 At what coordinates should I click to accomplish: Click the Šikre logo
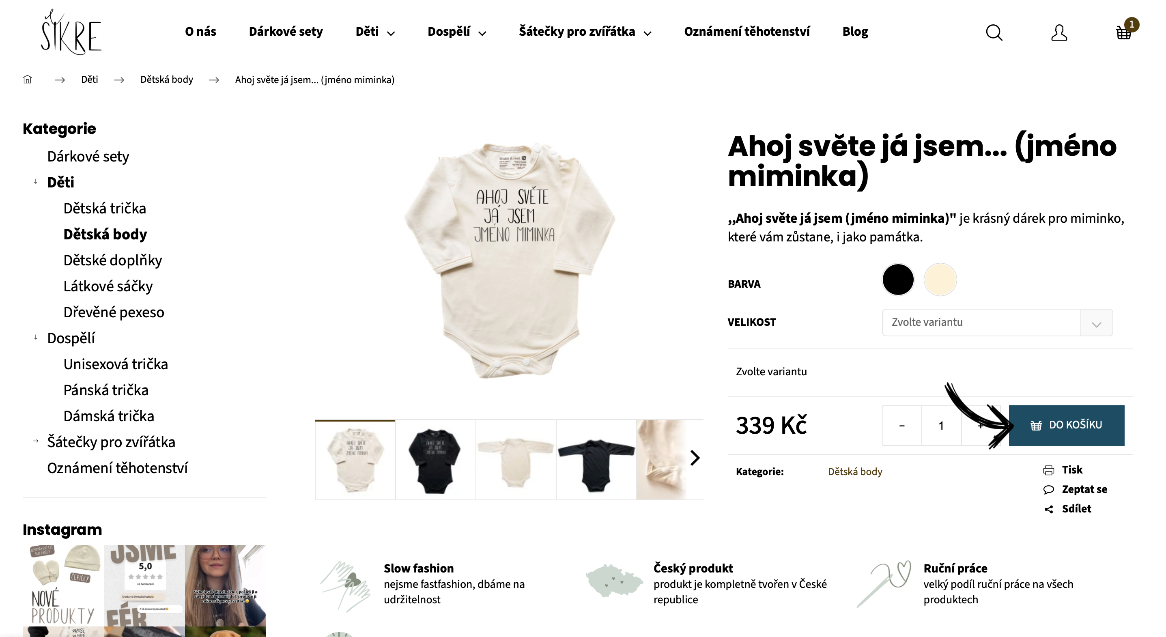click(71, 32)
